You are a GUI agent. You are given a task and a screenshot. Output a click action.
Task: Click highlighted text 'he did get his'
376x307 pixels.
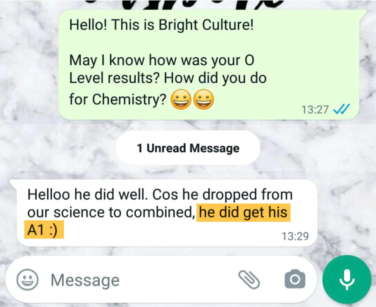[x=243, y=213]
